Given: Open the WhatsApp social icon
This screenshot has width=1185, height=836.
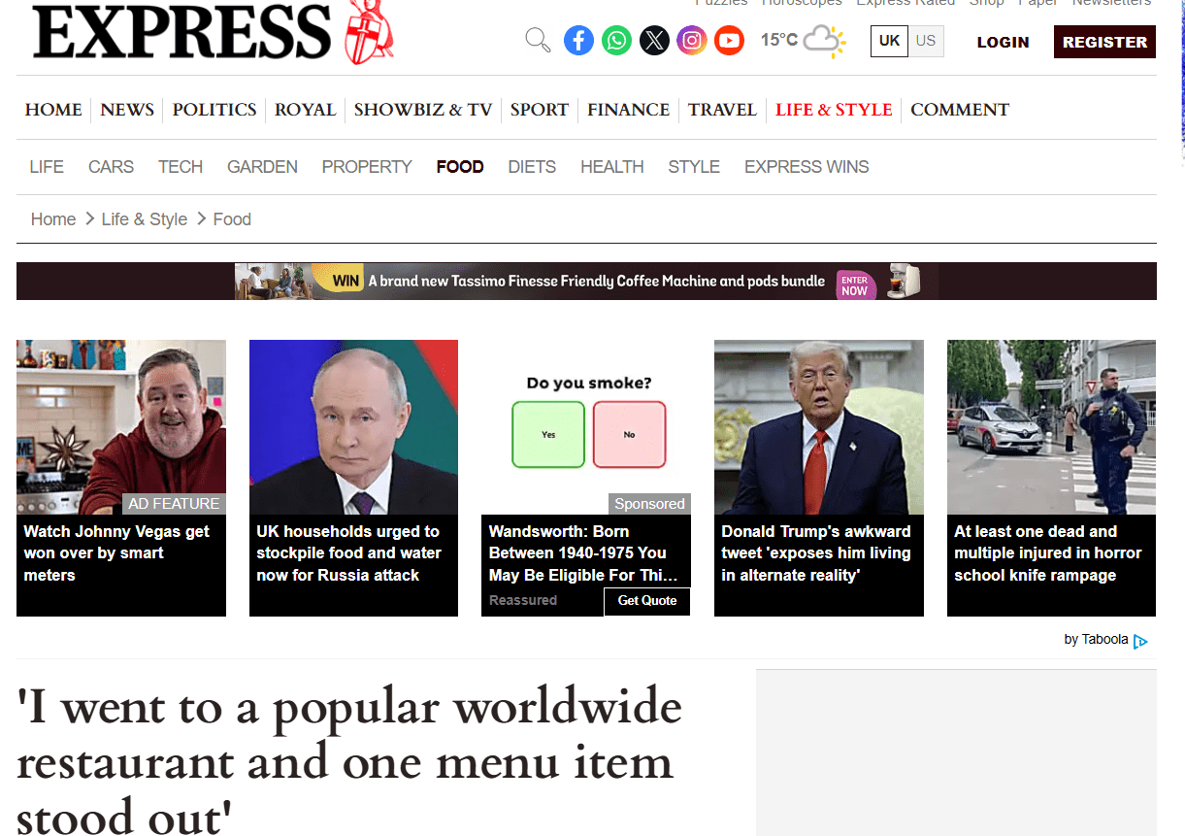Looking at the screenshot, I should point(616,41).
